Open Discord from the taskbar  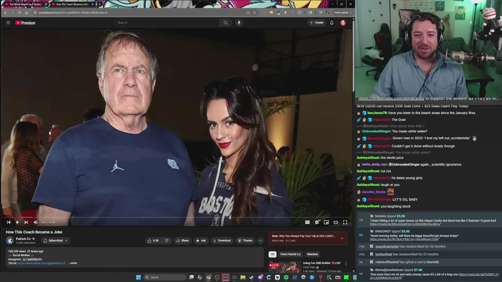(x=260, y=277)
